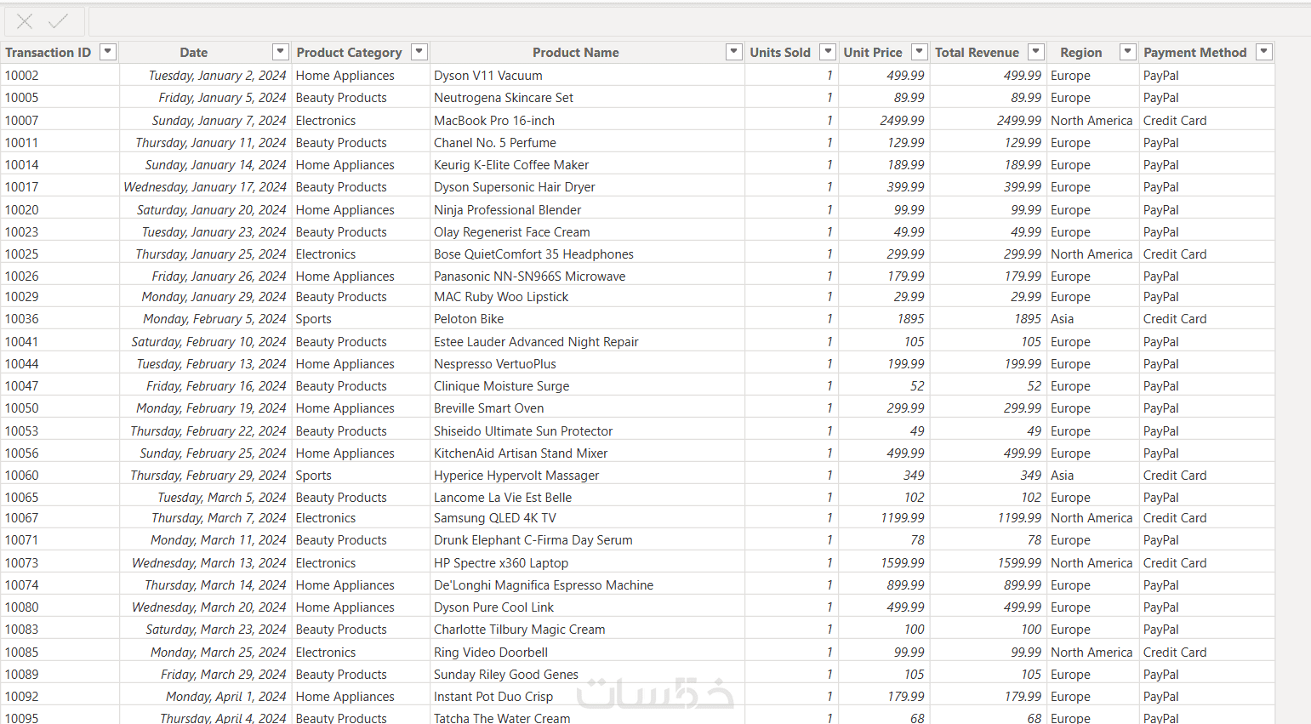Viewport: 1311px width, 724px height.
Task: Select transaction ID 10073 cell
Action: pyautogui.click(x=60, y=563)
